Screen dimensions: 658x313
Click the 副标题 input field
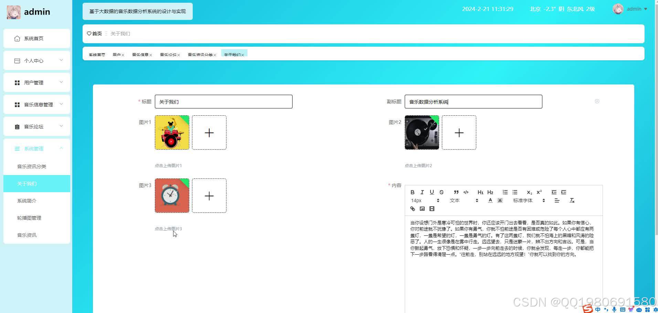[473, 102]
